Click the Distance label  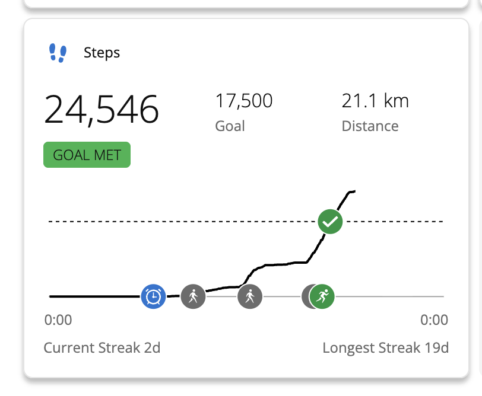tap(370, 126)
